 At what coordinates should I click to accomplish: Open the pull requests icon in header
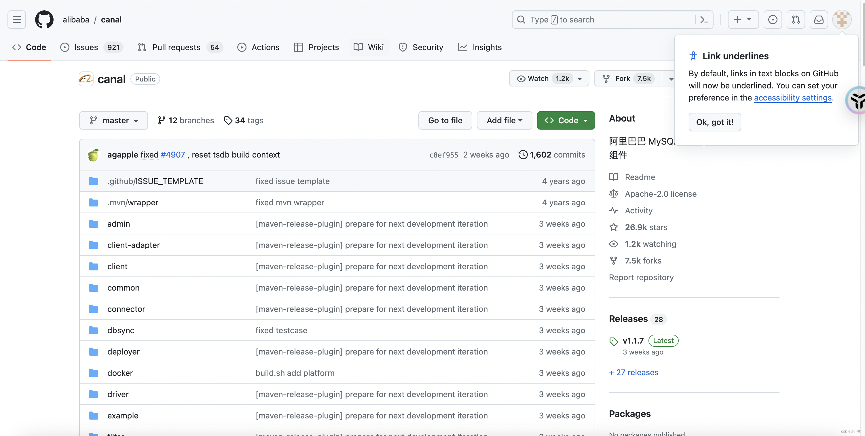[796, 20]
